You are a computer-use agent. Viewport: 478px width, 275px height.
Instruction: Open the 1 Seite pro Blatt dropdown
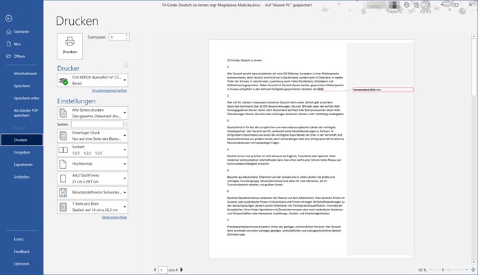125,207
